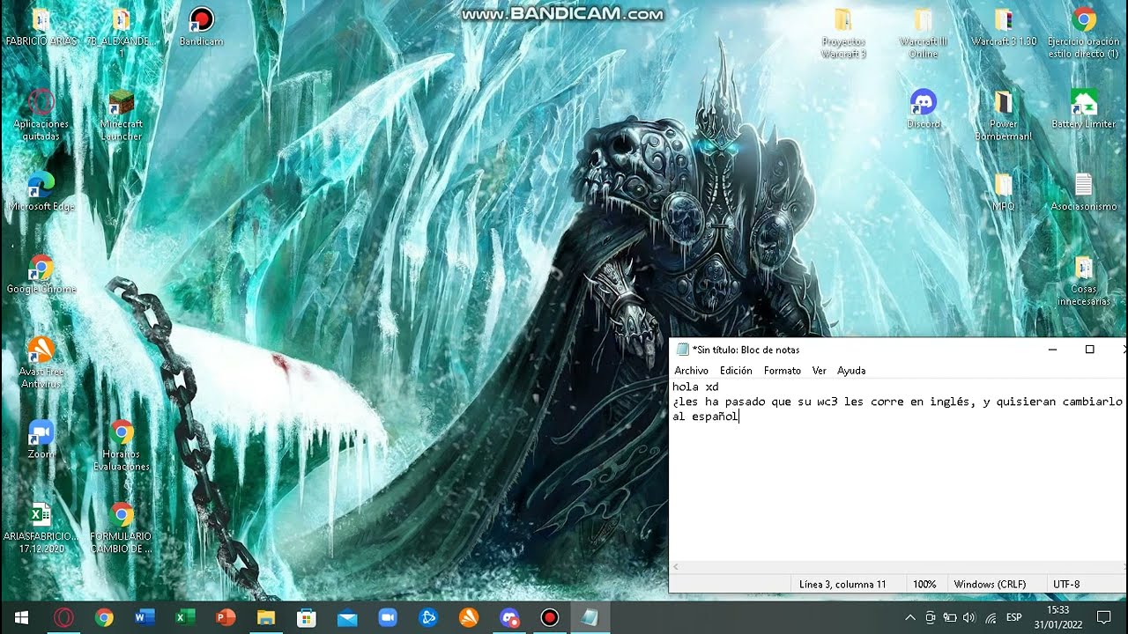Launch the Bandicam desktop shortcut

click(x=201, y=26)
